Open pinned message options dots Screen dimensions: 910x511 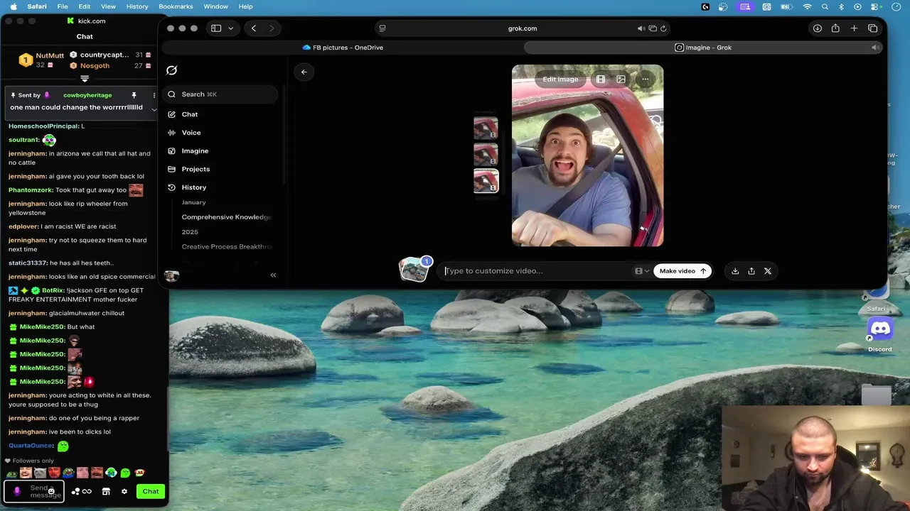point(154,95)
